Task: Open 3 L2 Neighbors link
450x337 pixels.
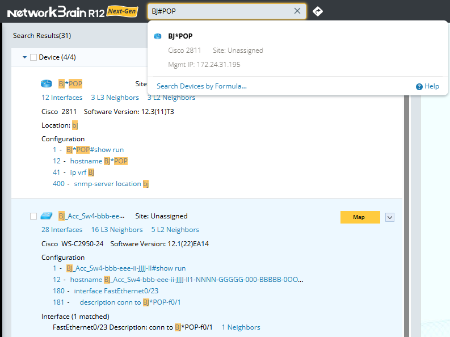Action: [x=171, y=98]
